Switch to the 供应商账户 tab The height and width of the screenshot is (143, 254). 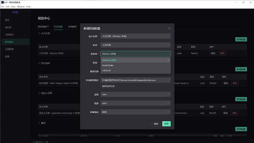pos(43,27)
